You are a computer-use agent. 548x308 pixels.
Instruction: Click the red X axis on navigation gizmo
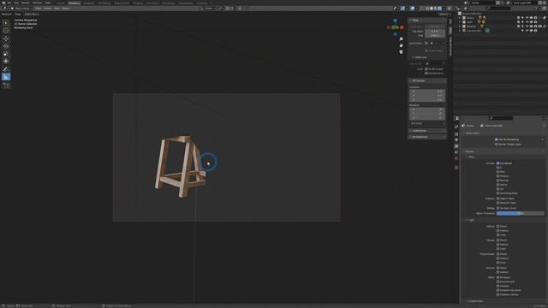click(402, 27)
